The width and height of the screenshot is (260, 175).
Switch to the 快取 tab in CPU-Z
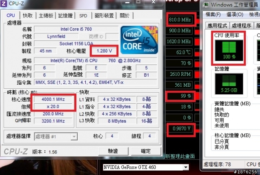tap(28, 16)
